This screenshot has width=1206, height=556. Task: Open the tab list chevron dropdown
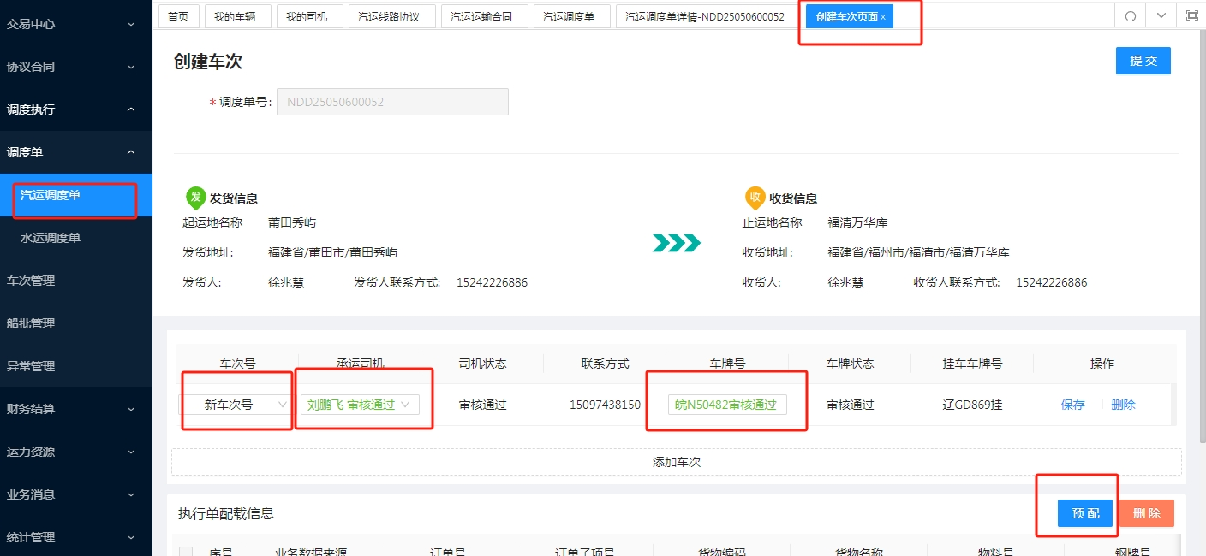tap(1161, 15)
